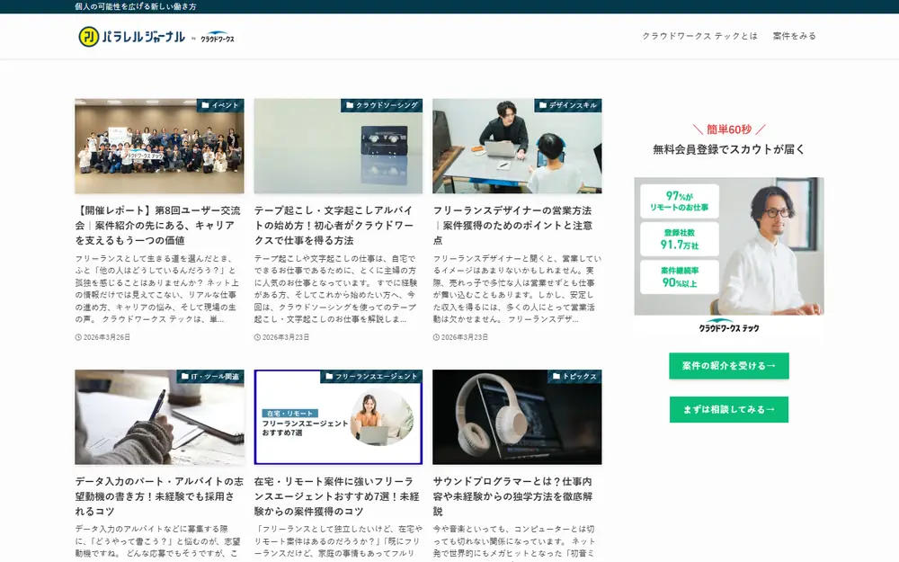Click the クラウドワークス logo in header
Screen dimensions: 899x562
point(218,37)
